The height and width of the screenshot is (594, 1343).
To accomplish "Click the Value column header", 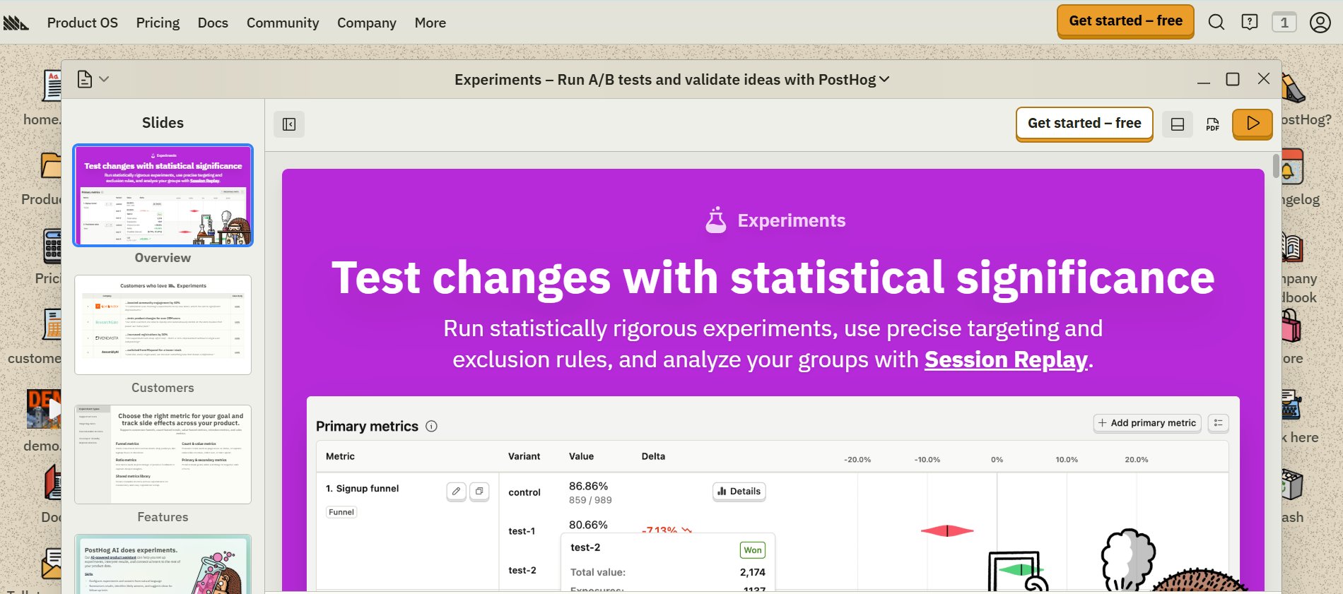I will (582, 456).
